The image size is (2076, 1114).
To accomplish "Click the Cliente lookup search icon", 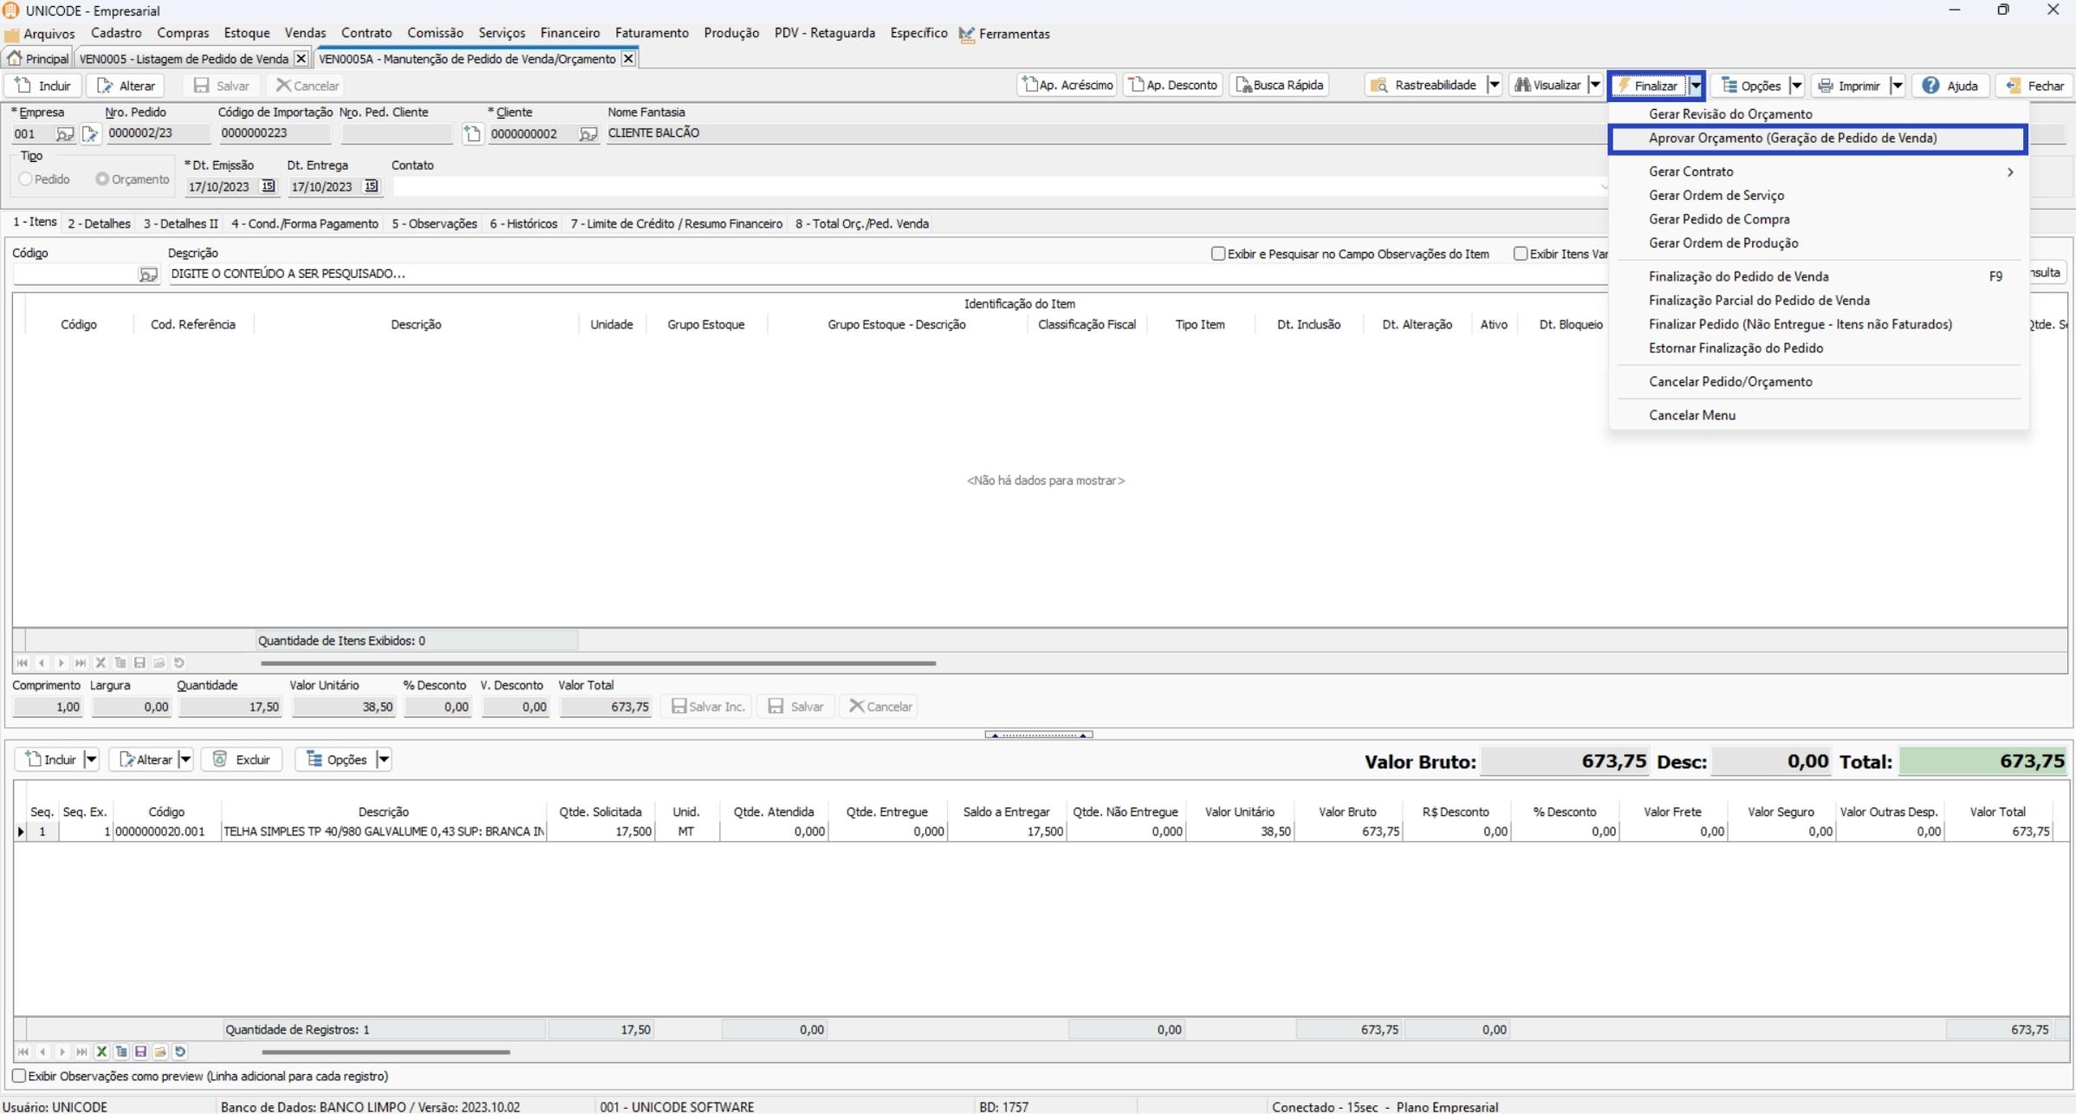I will pyautogui.click(x=587, y=133).
